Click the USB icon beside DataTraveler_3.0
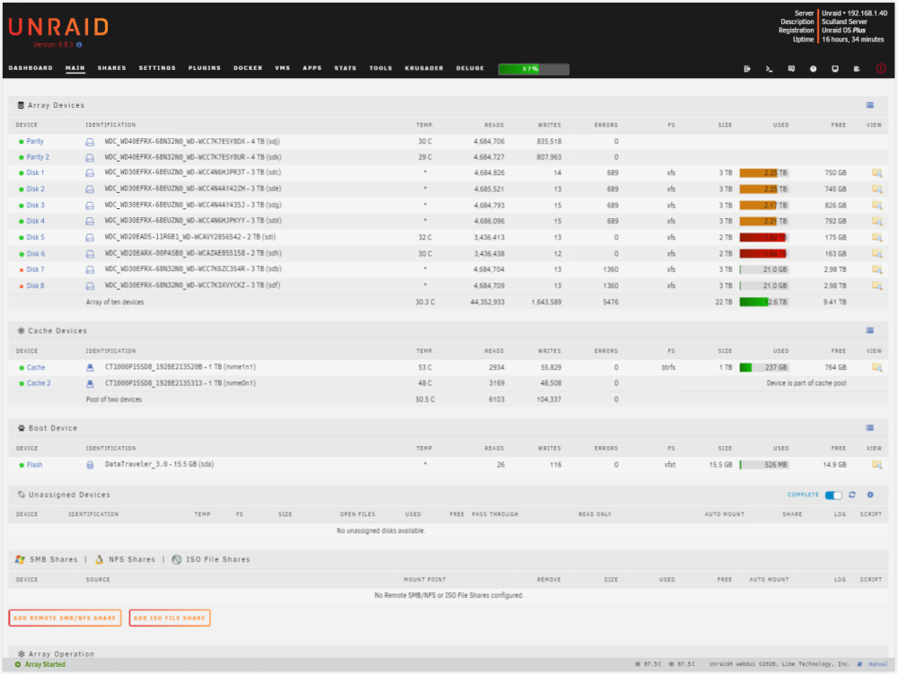898x674 pixels. (x=90, y=465)
